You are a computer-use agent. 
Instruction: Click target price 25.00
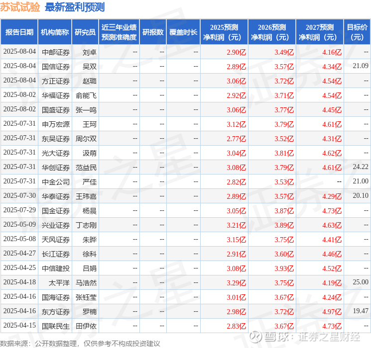click(x=361, y=282)
